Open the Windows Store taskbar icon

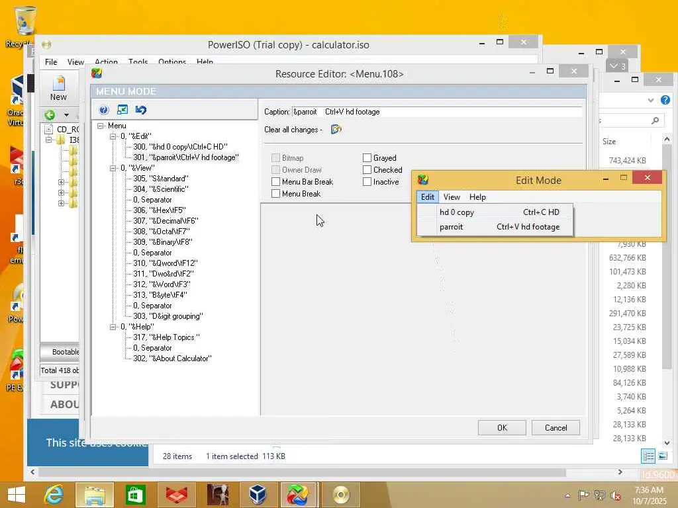click(x=135, y=495)
